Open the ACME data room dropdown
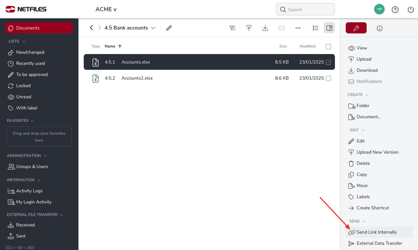This screenshot has width=418, height=250. (106, 9)
